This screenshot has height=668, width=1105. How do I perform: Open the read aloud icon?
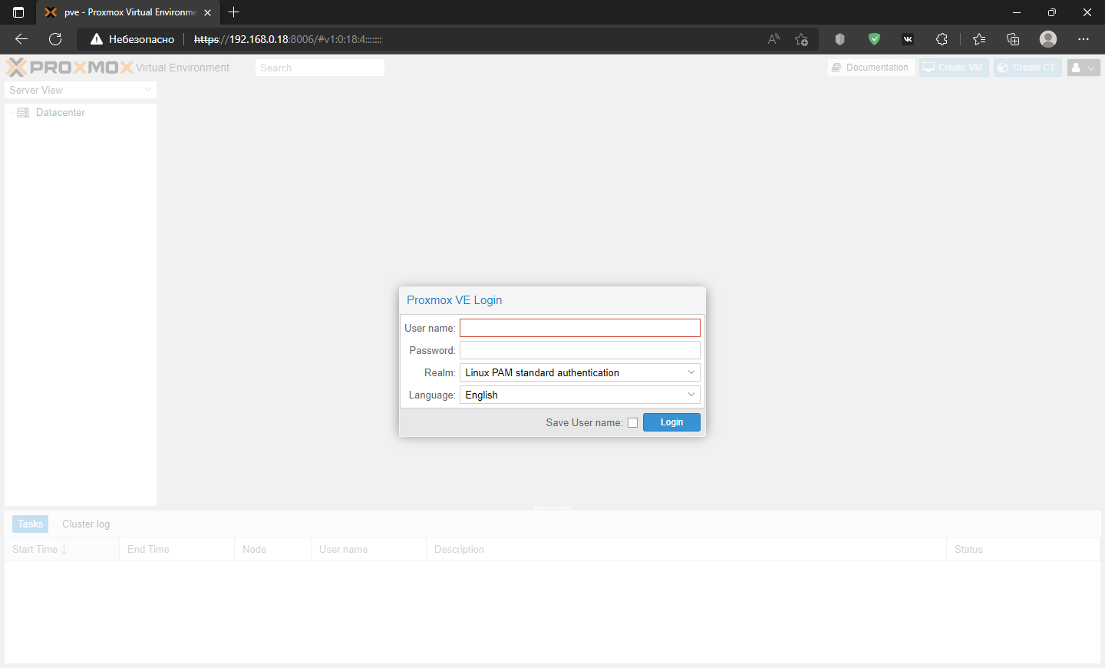(773, 39)
